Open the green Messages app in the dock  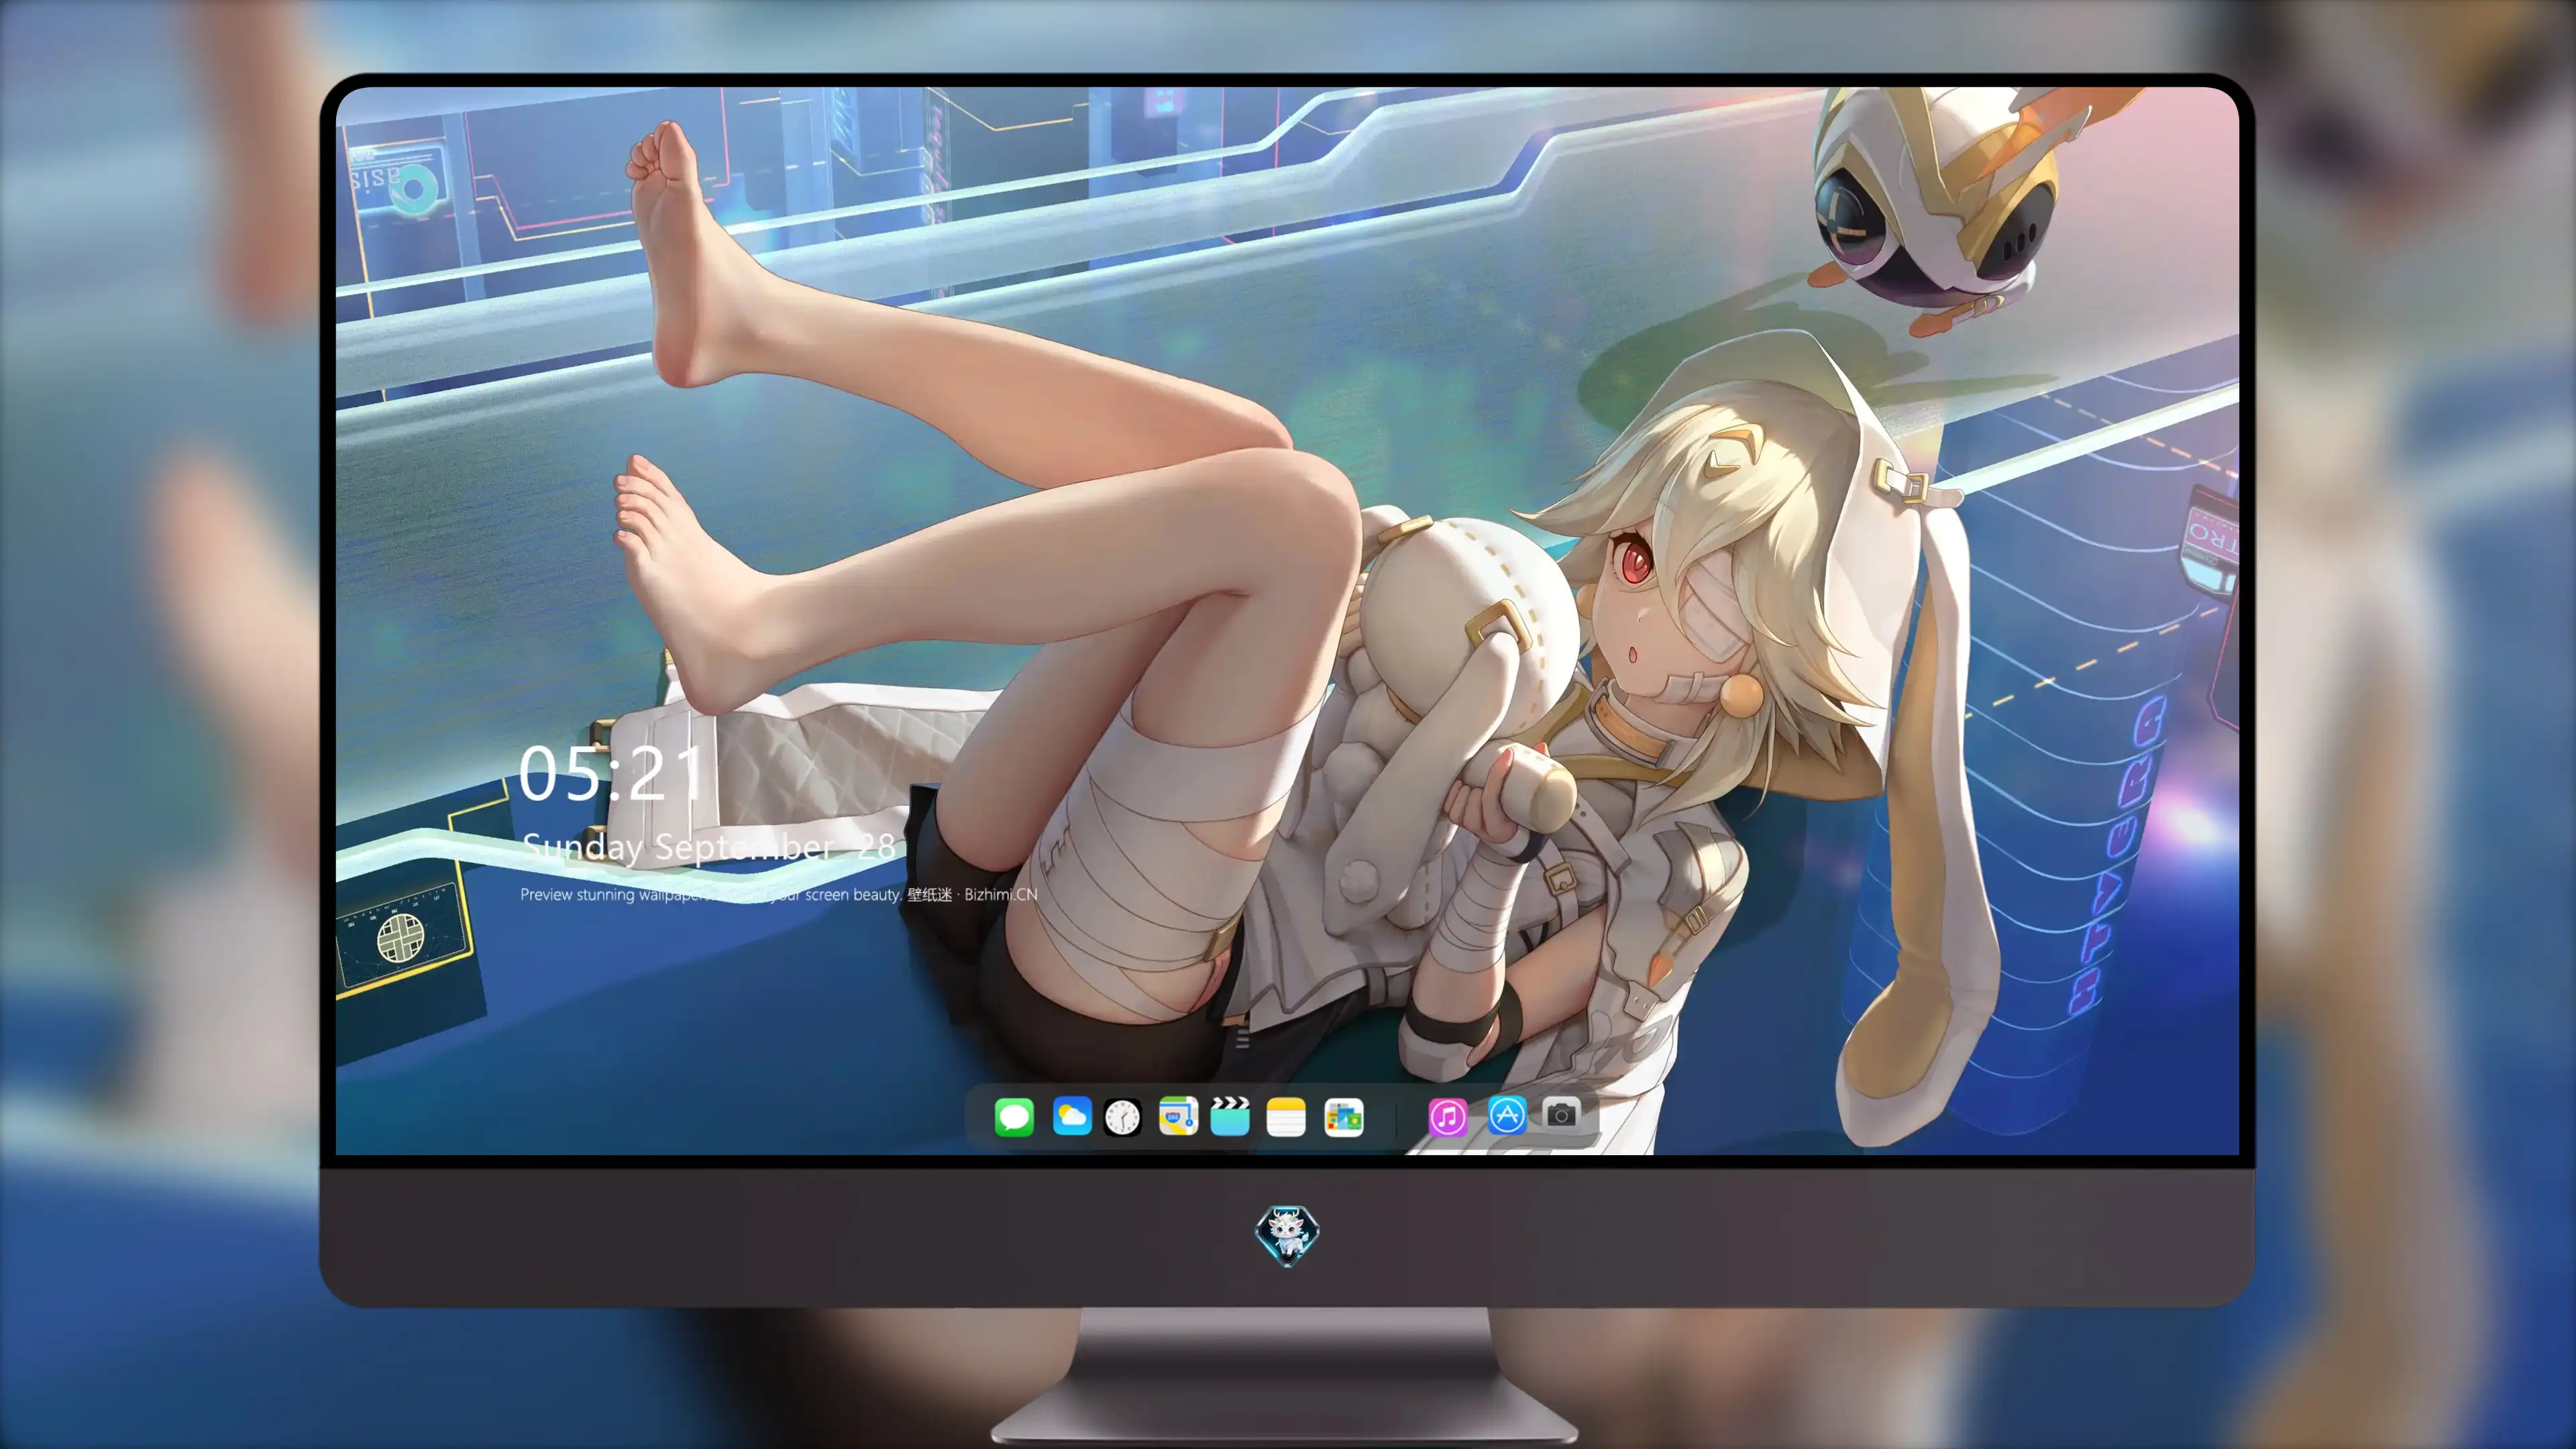[x=1014, y=1117]
